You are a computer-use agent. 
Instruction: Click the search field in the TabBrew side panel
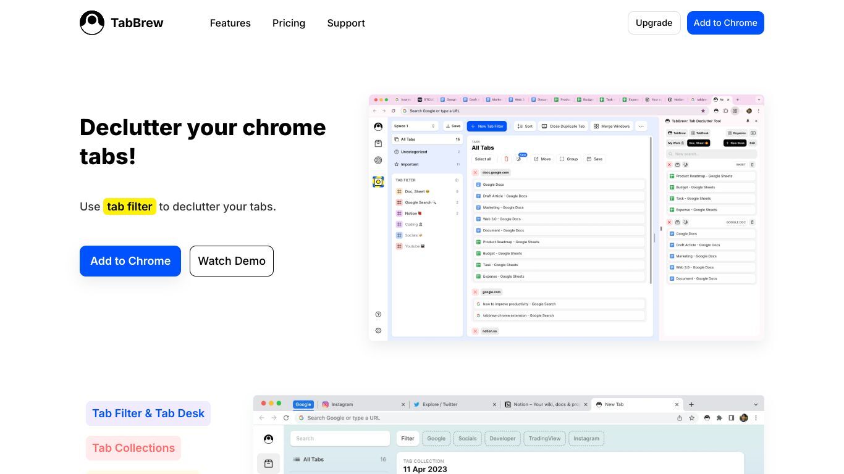tap(711, 154)
